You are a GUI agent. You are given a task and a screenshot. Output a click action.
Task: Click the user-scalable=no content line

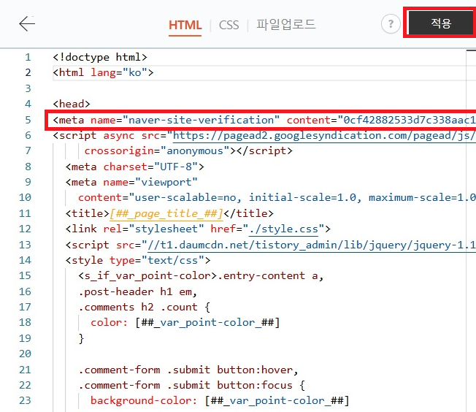277,197
